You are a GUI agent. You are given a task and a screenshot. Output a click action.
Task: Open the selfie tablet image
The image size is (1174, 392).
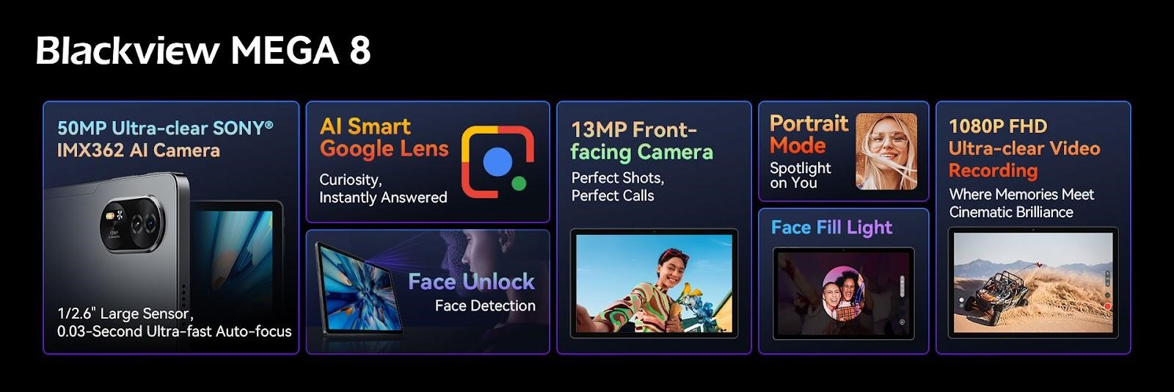(x=654, y=284)
